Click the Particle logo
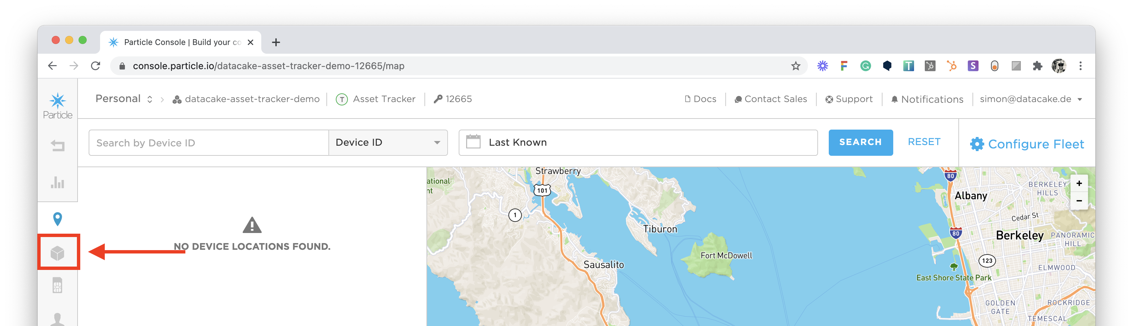1133x326 pixels. pos(58,105)
